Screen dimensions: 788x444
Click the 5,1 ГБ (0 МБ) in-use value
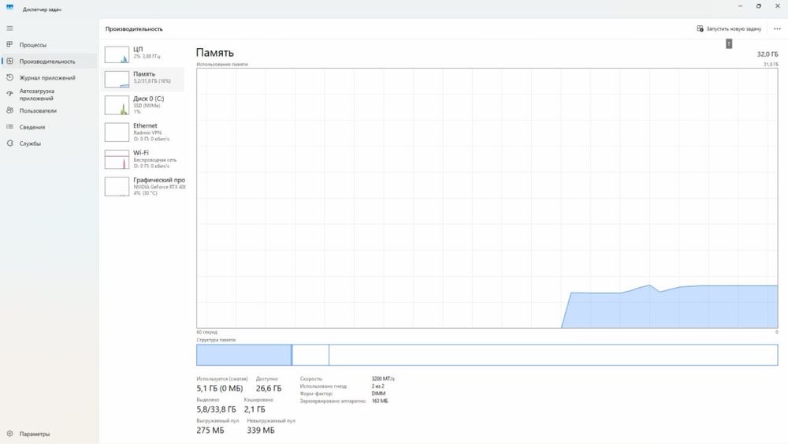point(220,388)
